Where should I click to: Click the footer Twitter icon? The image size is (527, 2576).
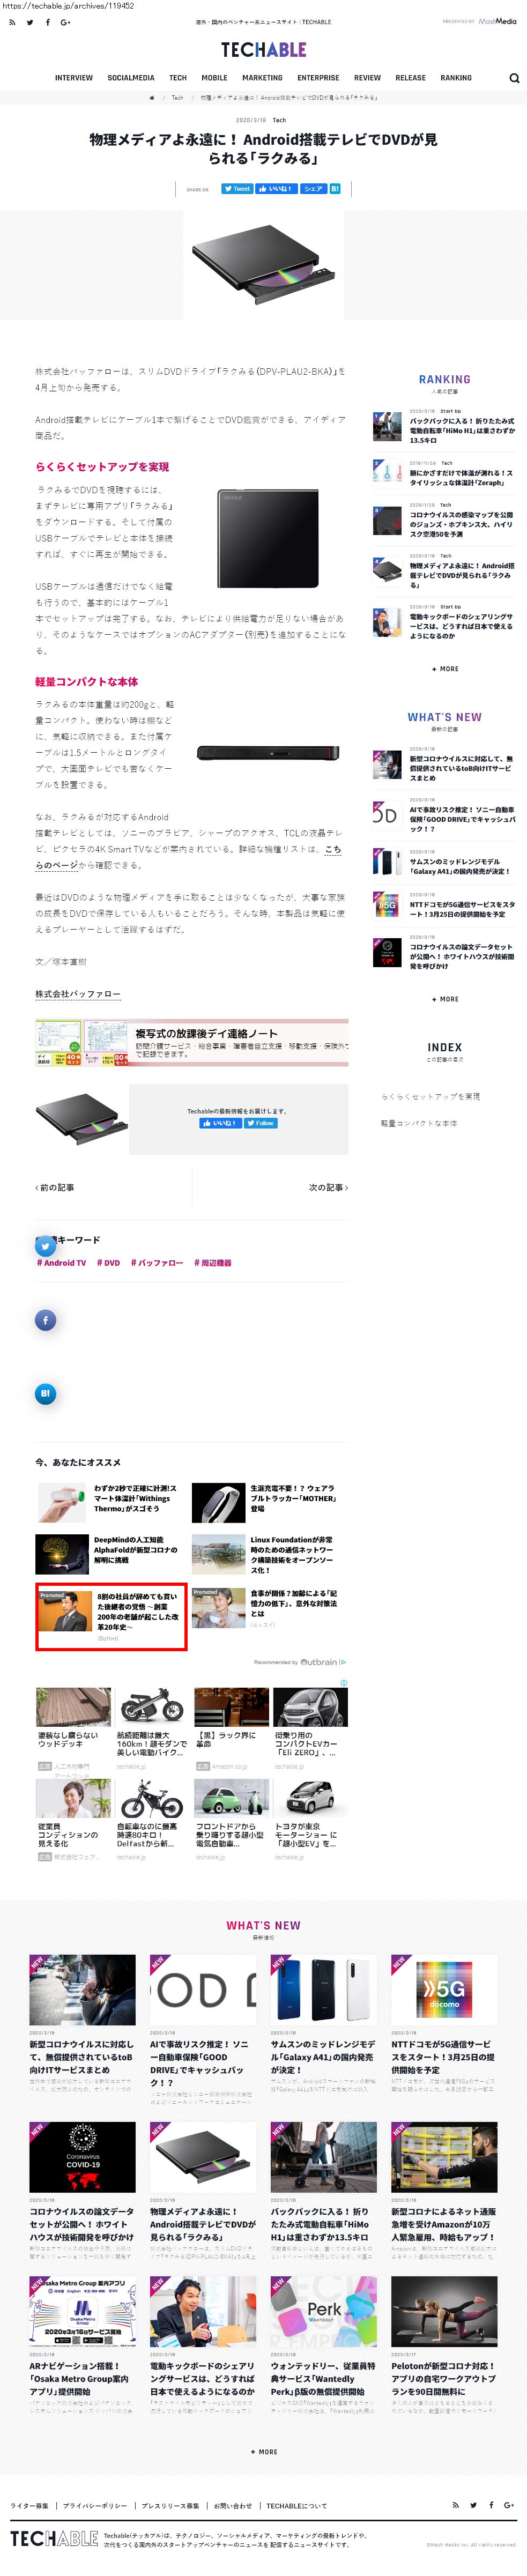coord(473,2505)
